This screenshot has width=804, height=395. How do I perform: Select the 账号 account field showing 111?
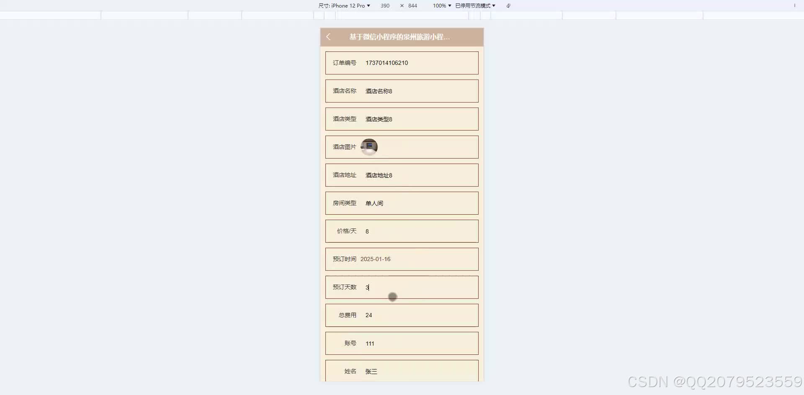point(401,343)
